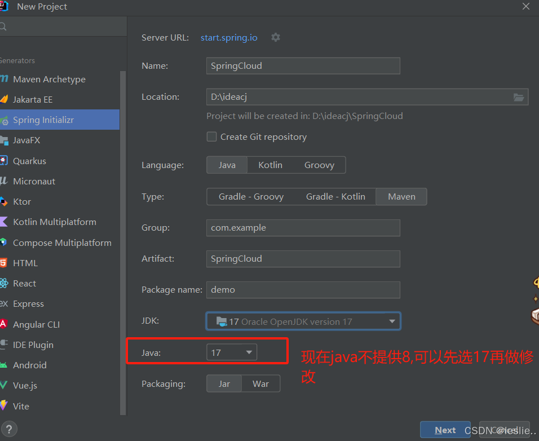Click the Name input field
539x441 pixels.
[303, 65]
